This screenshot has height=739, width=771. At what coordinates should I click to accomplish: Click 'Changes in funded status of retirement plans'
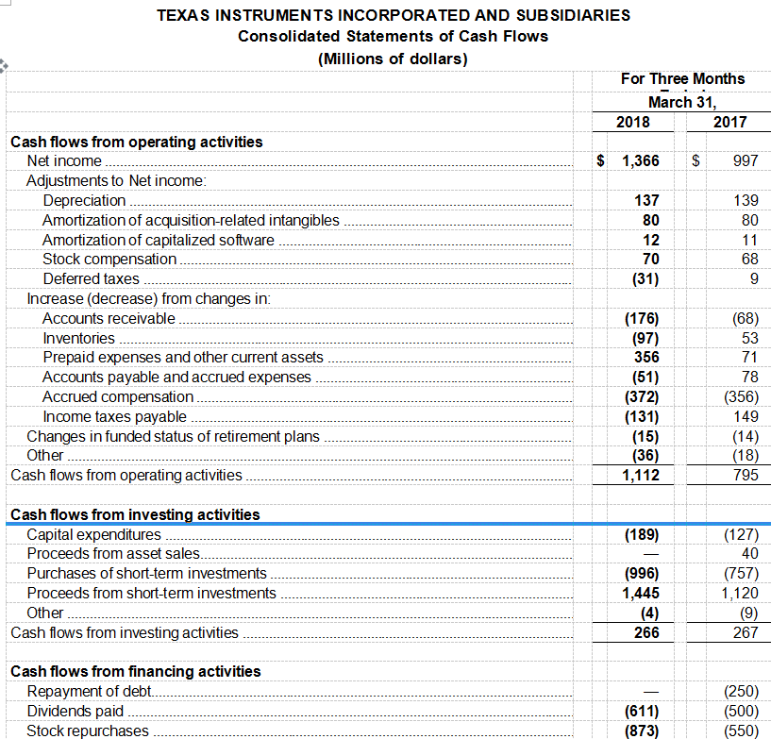pyautogui.click(x=173, y=436)
